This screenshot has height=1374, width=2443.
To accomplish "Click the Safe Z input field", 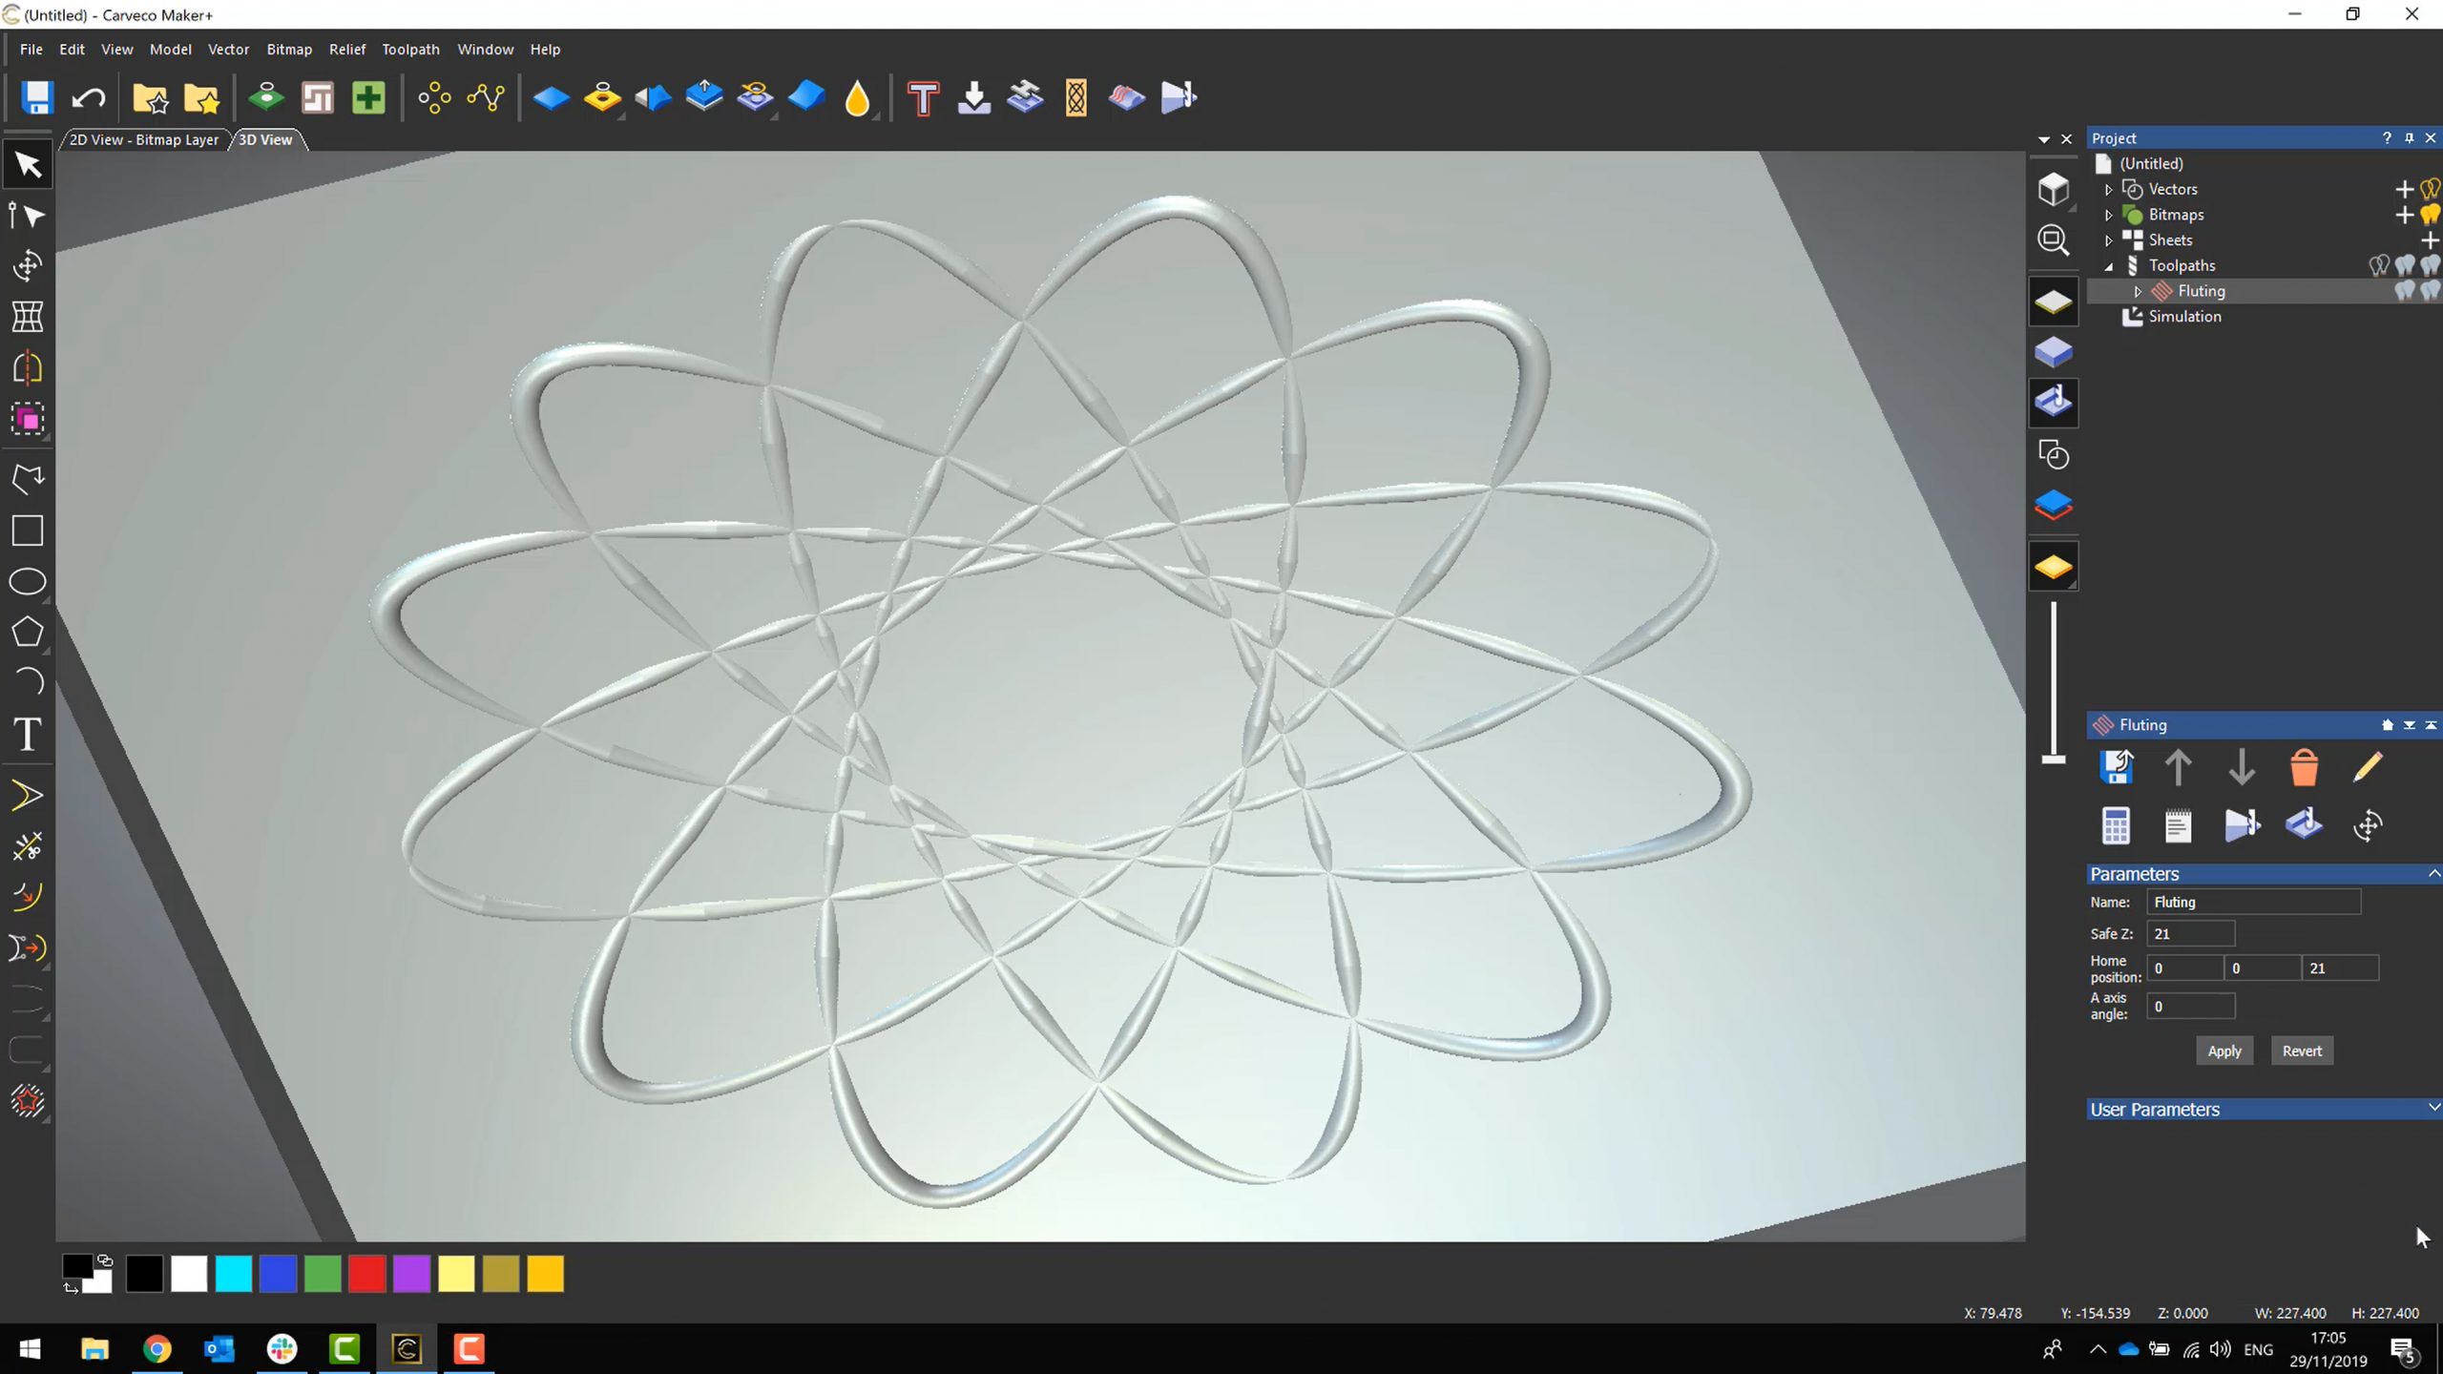I will tap(2189, 933).
